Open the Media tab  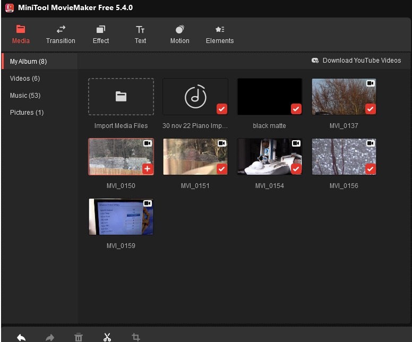point(21,35)
